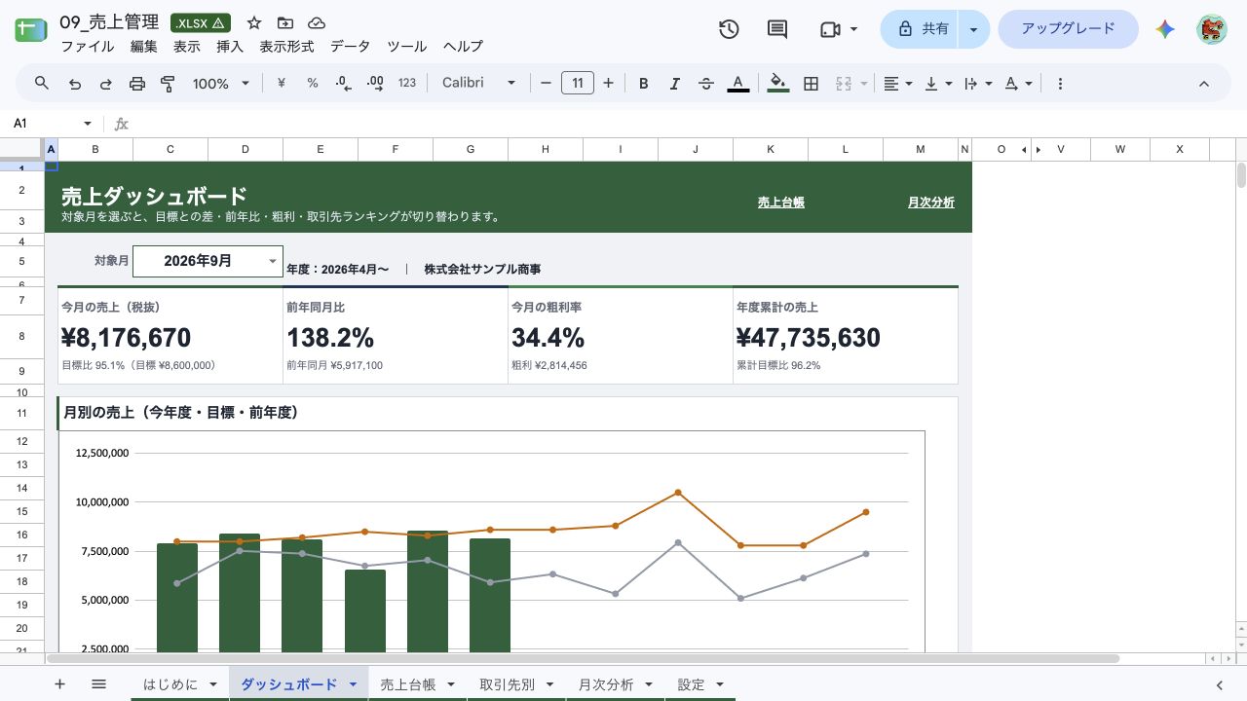Screen dimensions: 1247x701
Task: Open the ダッシュボード tab dropdown arrow
Action: [353, 684]
